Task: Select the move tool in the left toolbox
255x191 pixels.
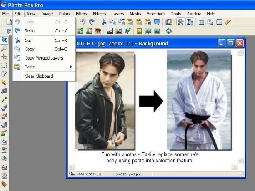Action: 4,57
